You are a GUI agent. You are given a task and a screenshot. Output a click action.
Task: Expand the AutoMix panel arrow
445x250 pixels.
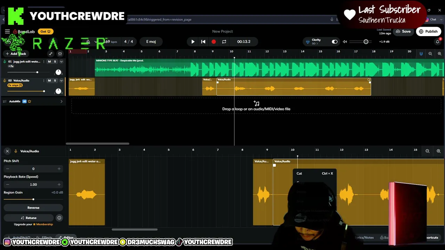(62, 101)
